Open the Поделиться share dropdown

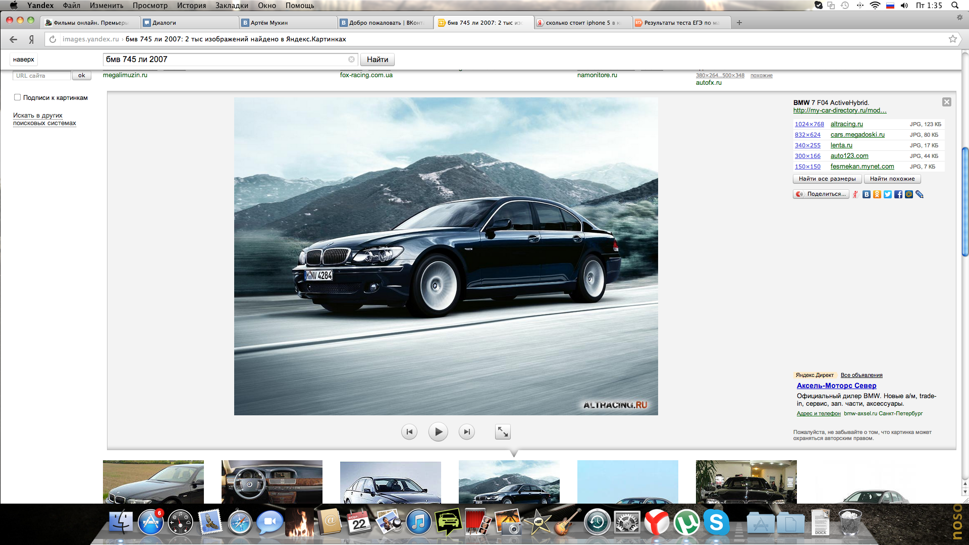coord(821,194)
